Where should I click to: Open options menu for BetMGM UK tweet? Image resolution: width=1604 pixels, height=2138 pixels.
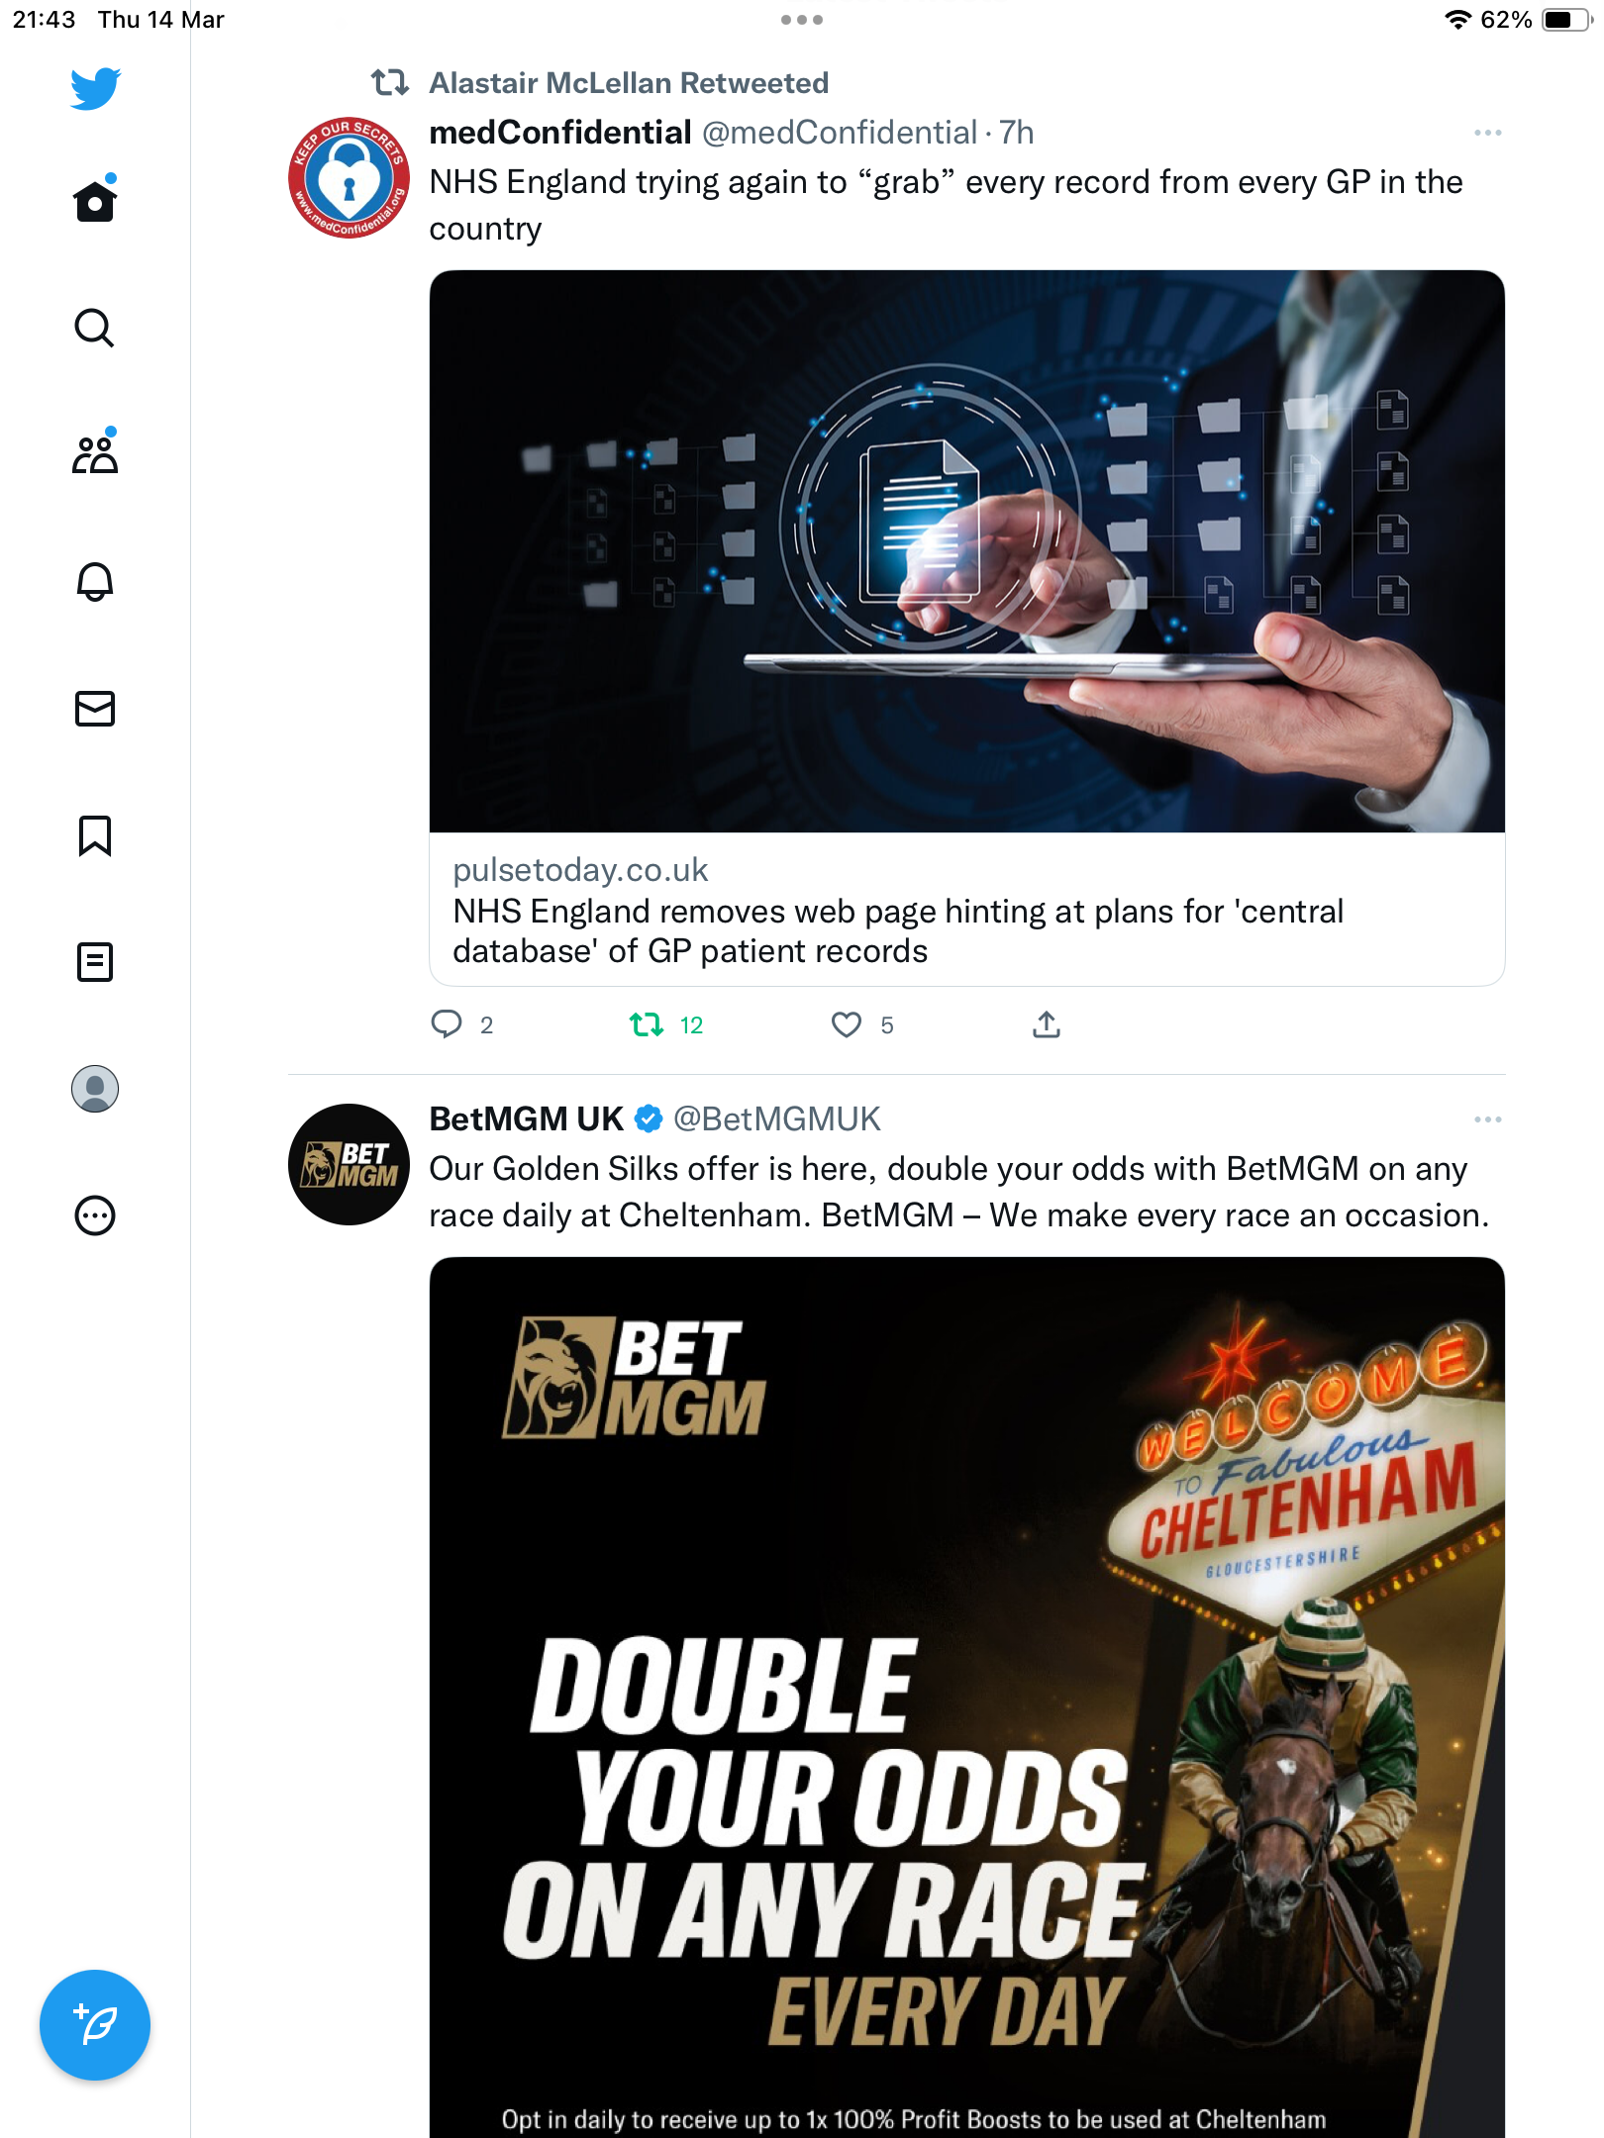pyautogui.click(x=1487, y=1119)
